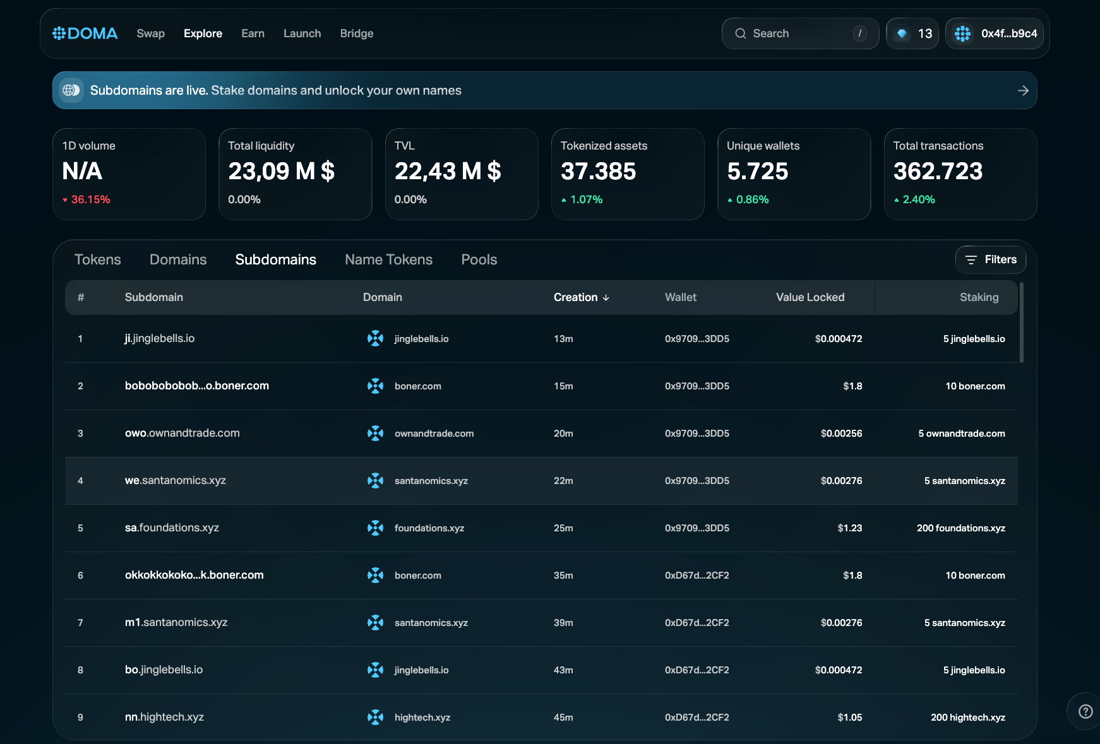Open the we.santanomics.xyz subdomain row
The image size is (1100, 744).
176,481
